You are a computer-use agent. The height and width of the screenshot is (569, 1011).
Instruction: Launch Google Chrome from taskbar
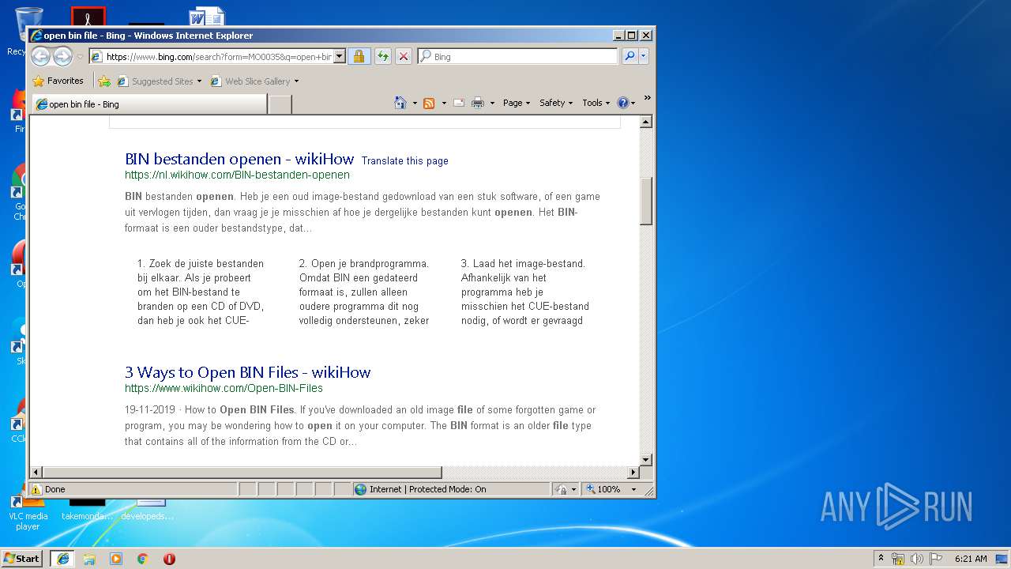[x=142, y=559]
